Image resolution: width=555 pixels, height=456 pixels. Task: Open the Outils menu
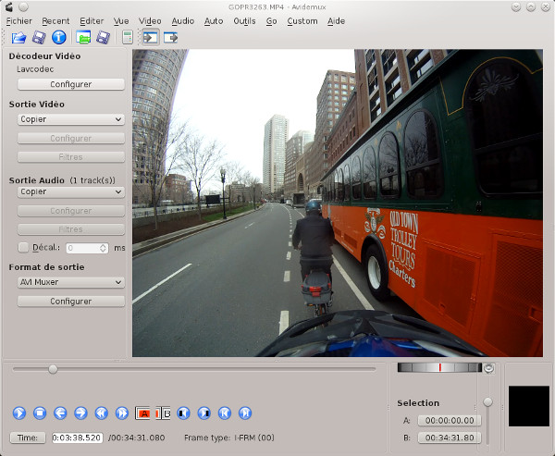click(244, 20)
